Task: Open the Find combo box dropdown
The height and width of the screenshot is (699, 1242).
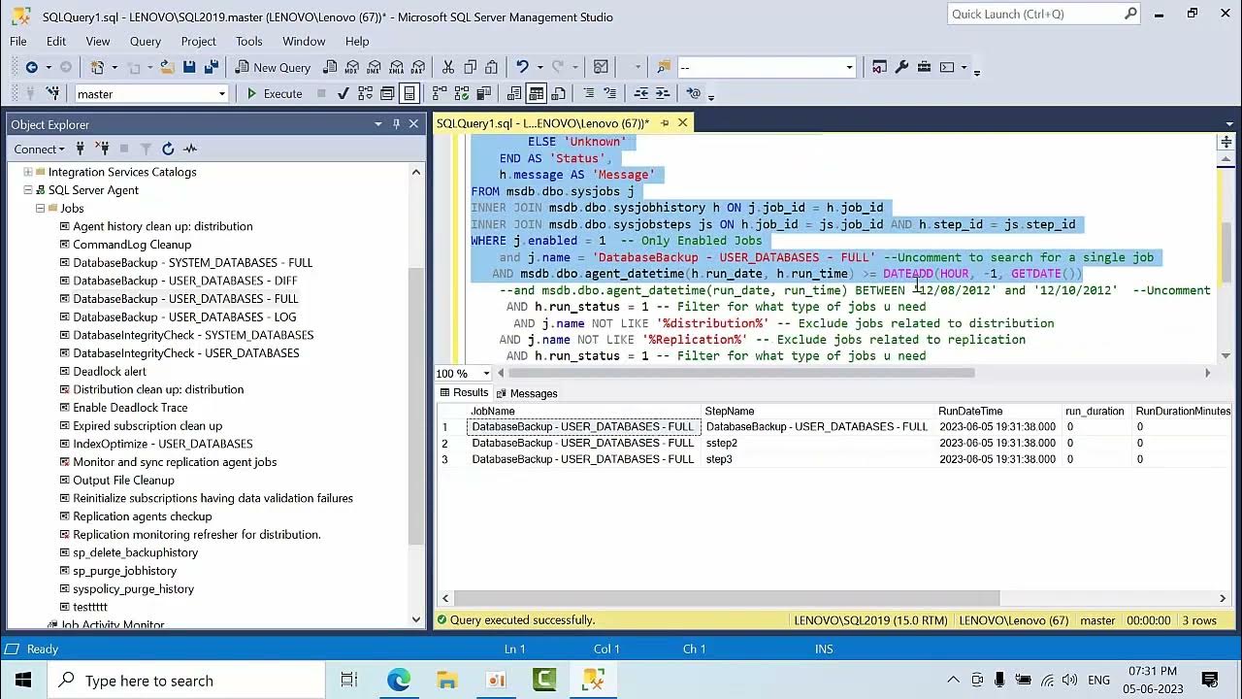Action: (849, 67)
